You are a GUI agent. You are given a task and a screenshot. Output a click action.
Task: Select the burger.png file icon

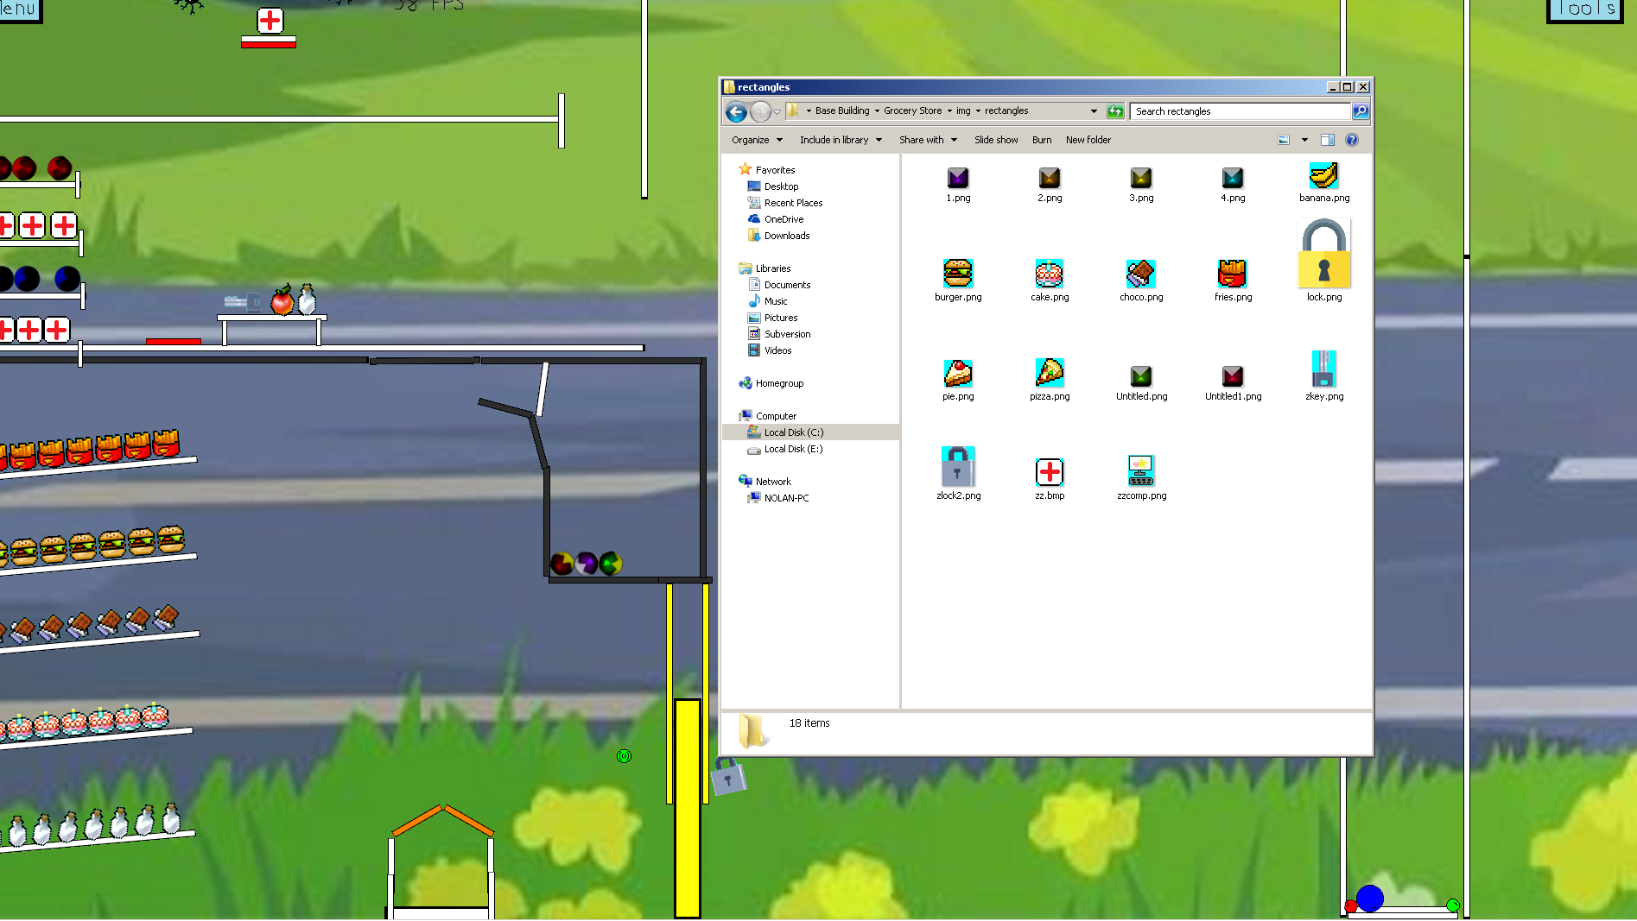(x=958, y=274)
